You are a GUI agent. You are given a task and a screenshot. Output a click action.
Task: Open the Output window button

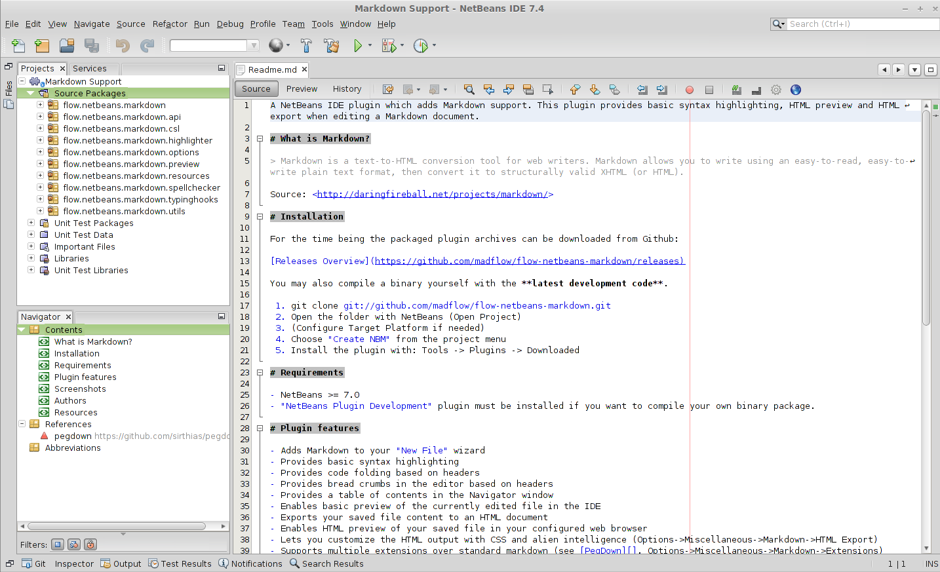(121, 563)
